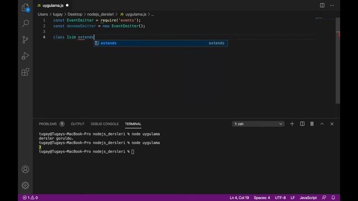The image size is (358, 201).
Task: Select the 1: zsh terminal dropdown
Action: tap(258, 124)
